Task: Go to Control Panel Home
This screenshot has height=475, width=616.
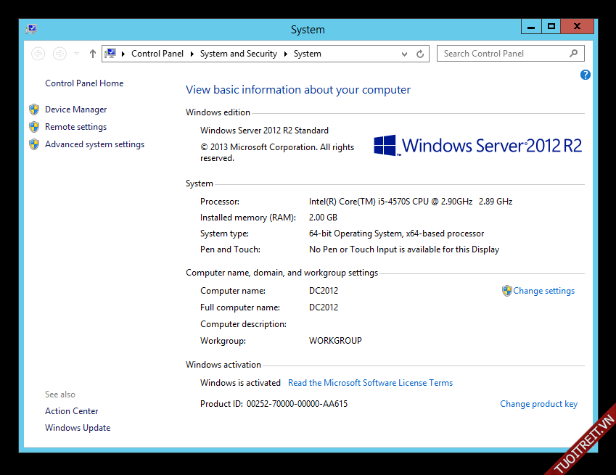Action: pos(84,83)
